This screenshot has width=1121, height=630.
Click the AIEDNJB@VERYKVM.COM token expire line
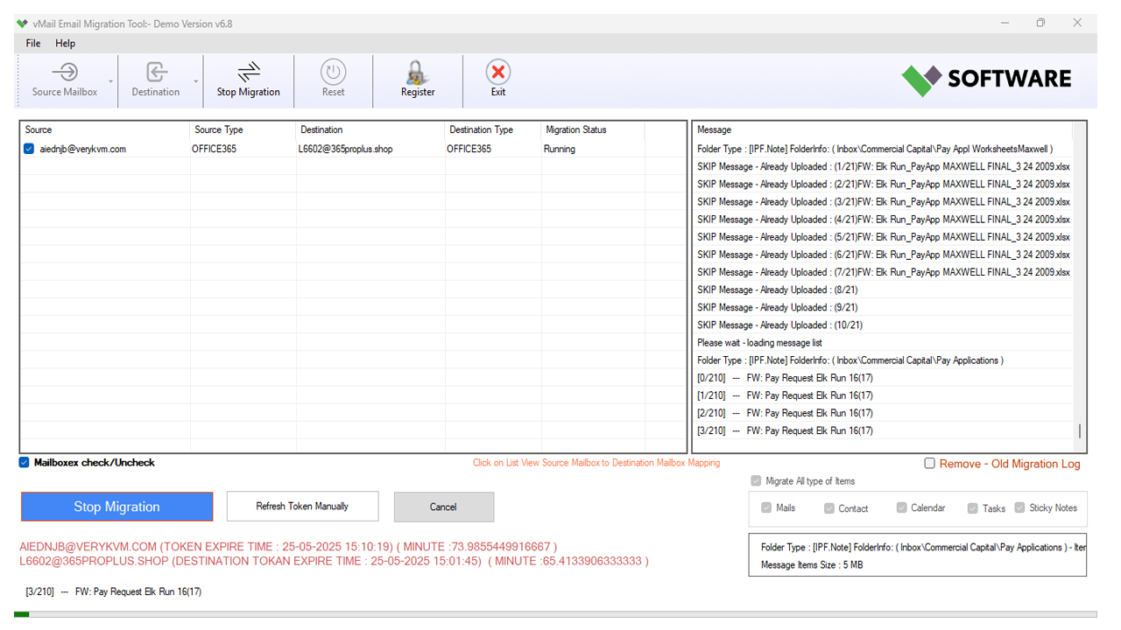click(x=288, y=547)
